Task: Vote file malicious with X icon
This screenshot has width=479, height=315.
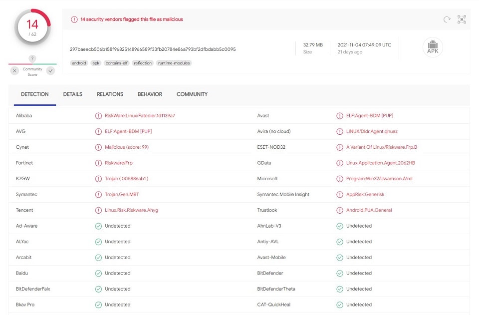Action: coord(14,71)
